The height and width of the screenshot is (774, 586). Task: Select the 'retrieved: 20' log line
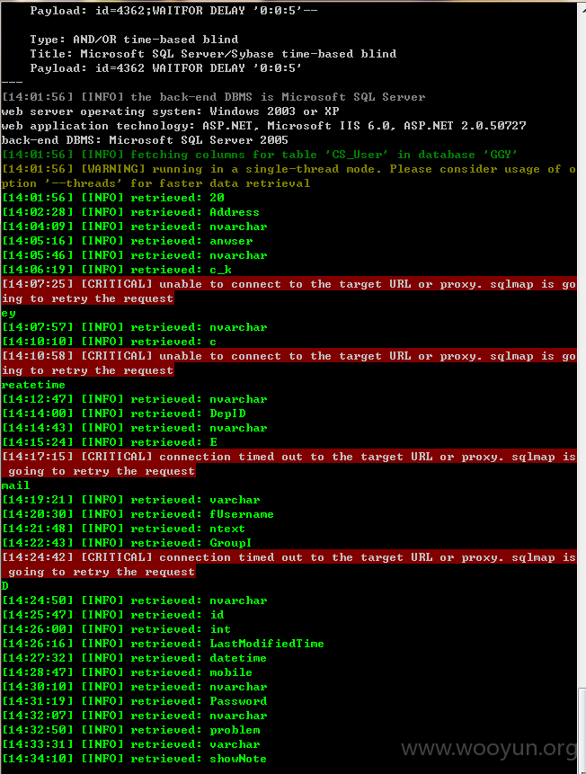(113, 198)
